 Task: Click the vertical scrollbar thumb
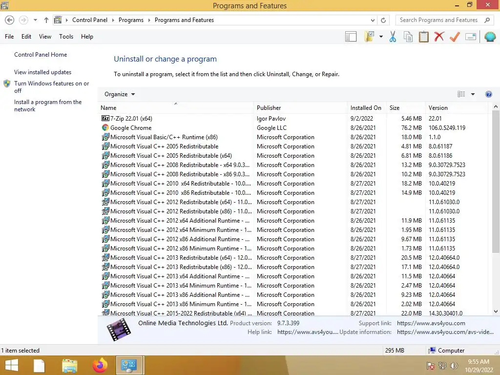pos(496,183)
